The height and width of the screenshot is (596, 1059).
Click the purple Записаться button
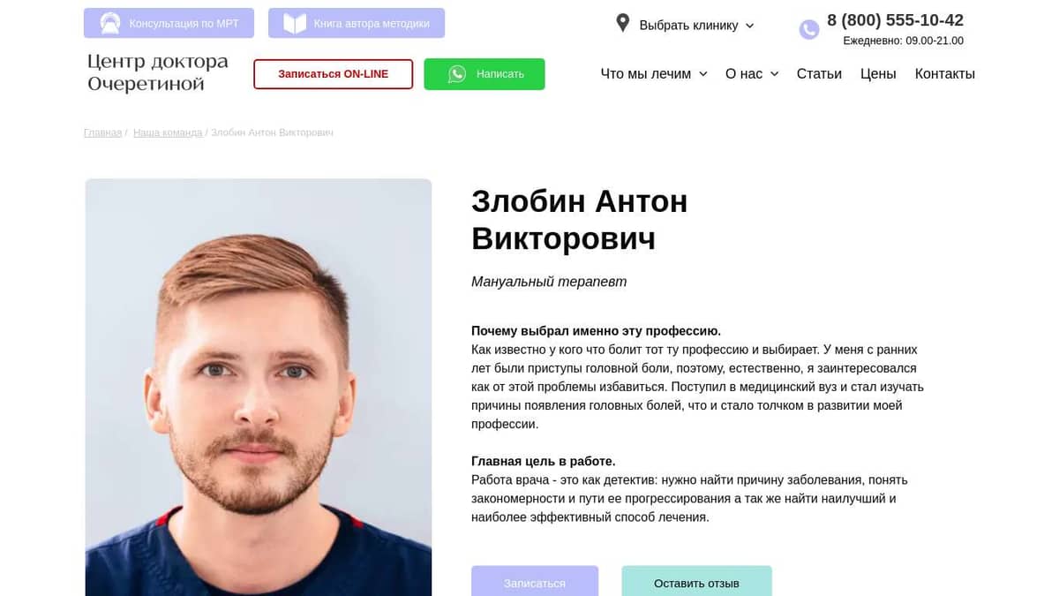tap(535, 582)
